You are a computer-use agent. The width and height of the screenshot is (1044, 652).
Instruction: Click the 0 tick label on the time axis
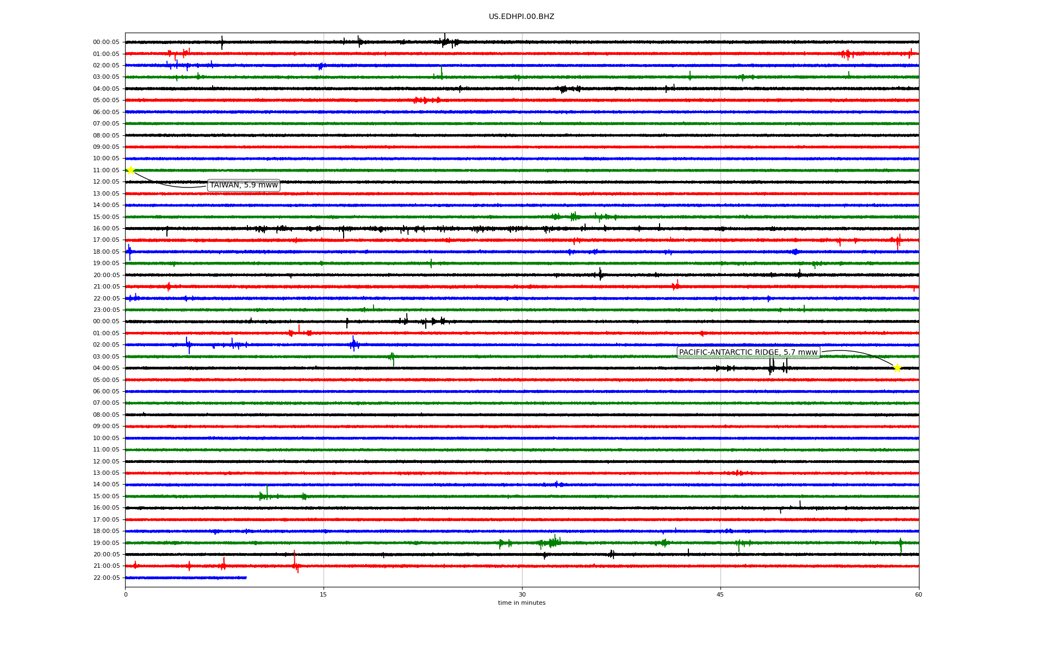pyautogui.click(x=126, y=594)
